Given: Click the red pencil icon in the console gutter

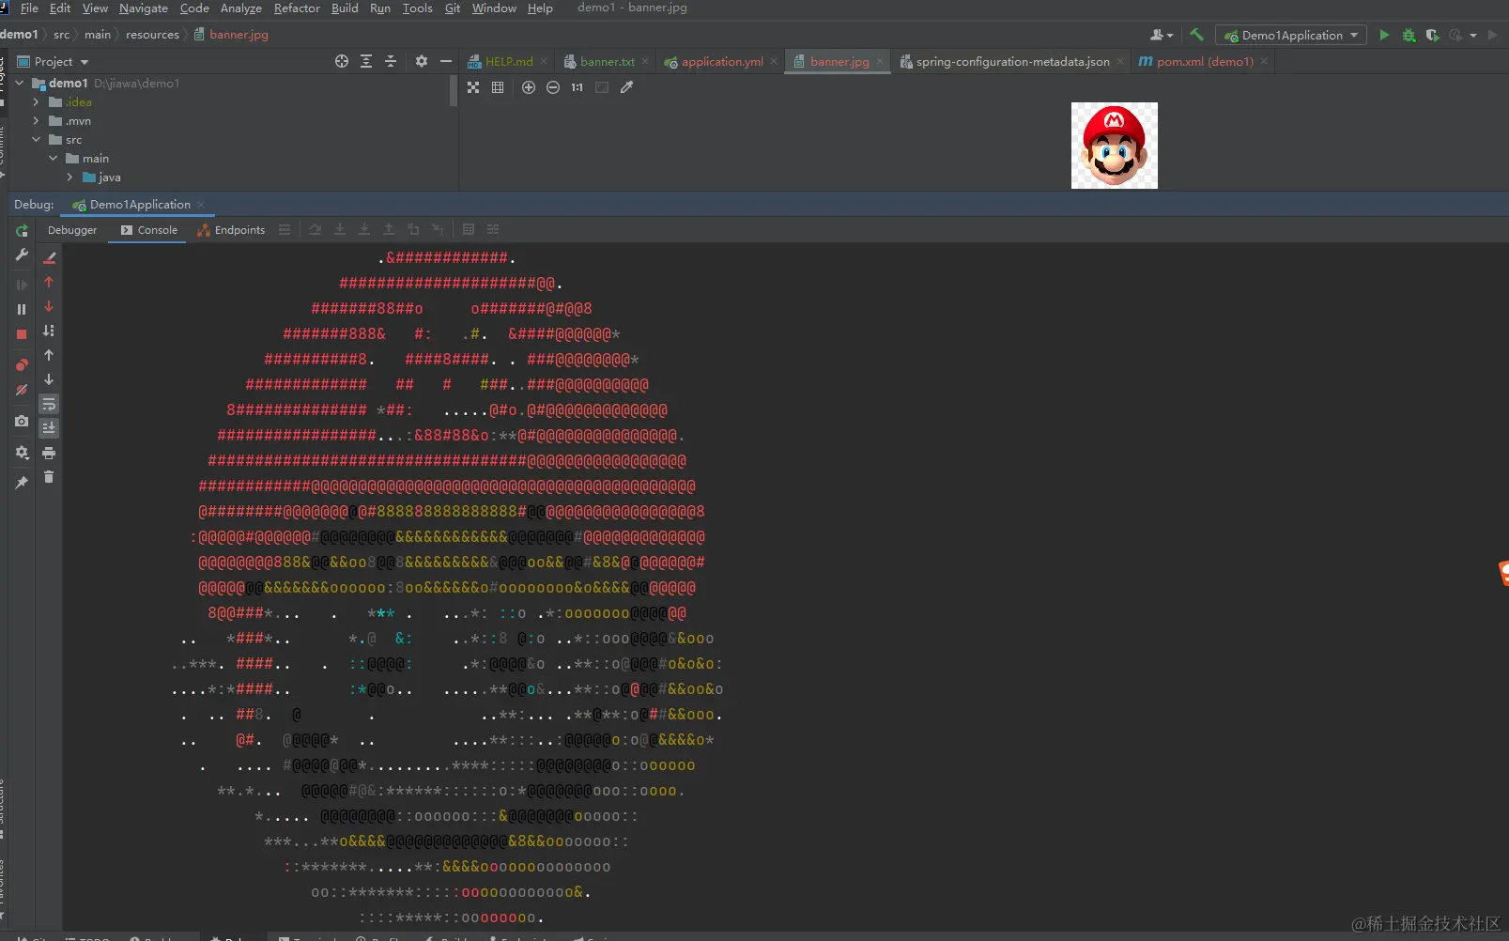Looking at the screenshot, I should click(50, 257).
